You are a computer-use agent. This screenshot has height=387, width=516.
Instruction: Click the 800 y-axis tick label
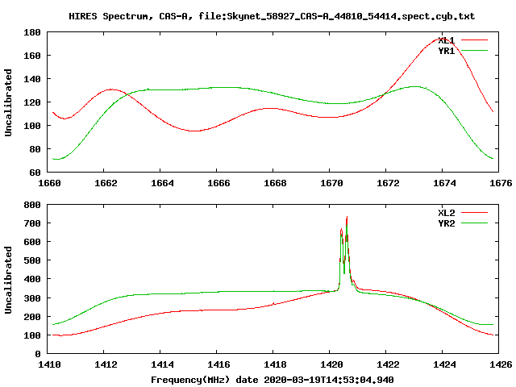pos(32,205)
